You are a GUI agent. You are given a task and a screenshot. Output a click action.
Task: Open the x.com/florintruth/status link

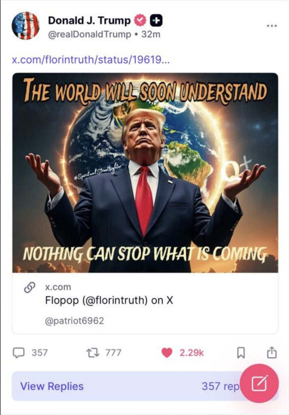coord(91,60)
